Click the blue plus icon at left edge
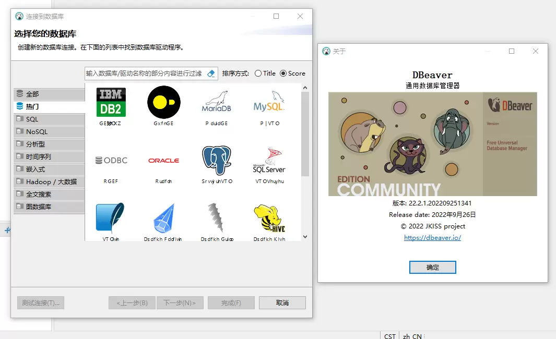The width and height of the screenshot is (556, 339). coord(7,230)
